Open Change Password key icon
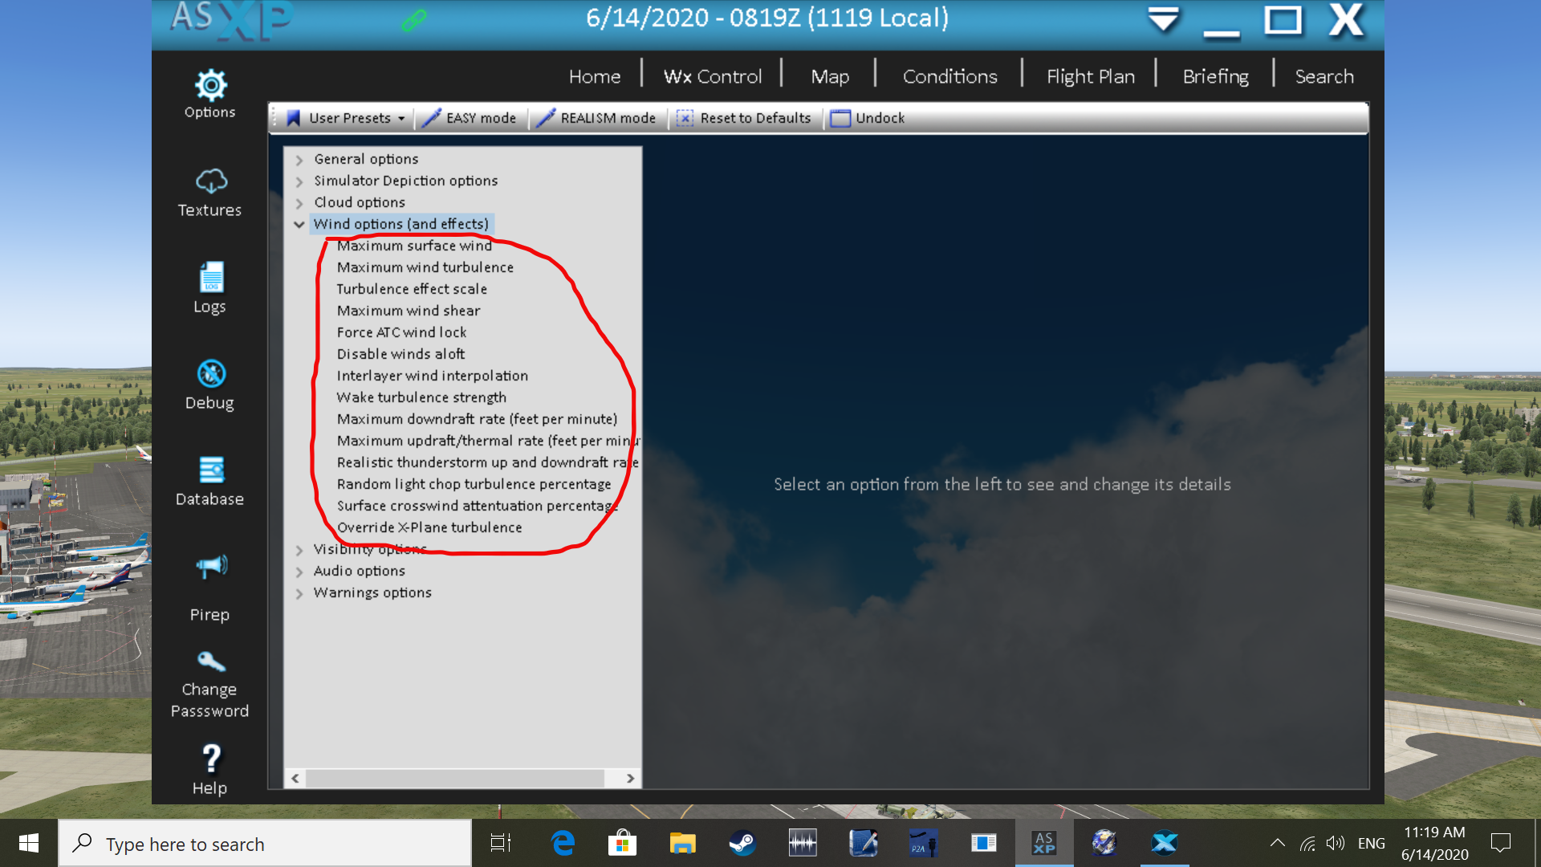1541x867 pixels. click(x=209, y=662)
